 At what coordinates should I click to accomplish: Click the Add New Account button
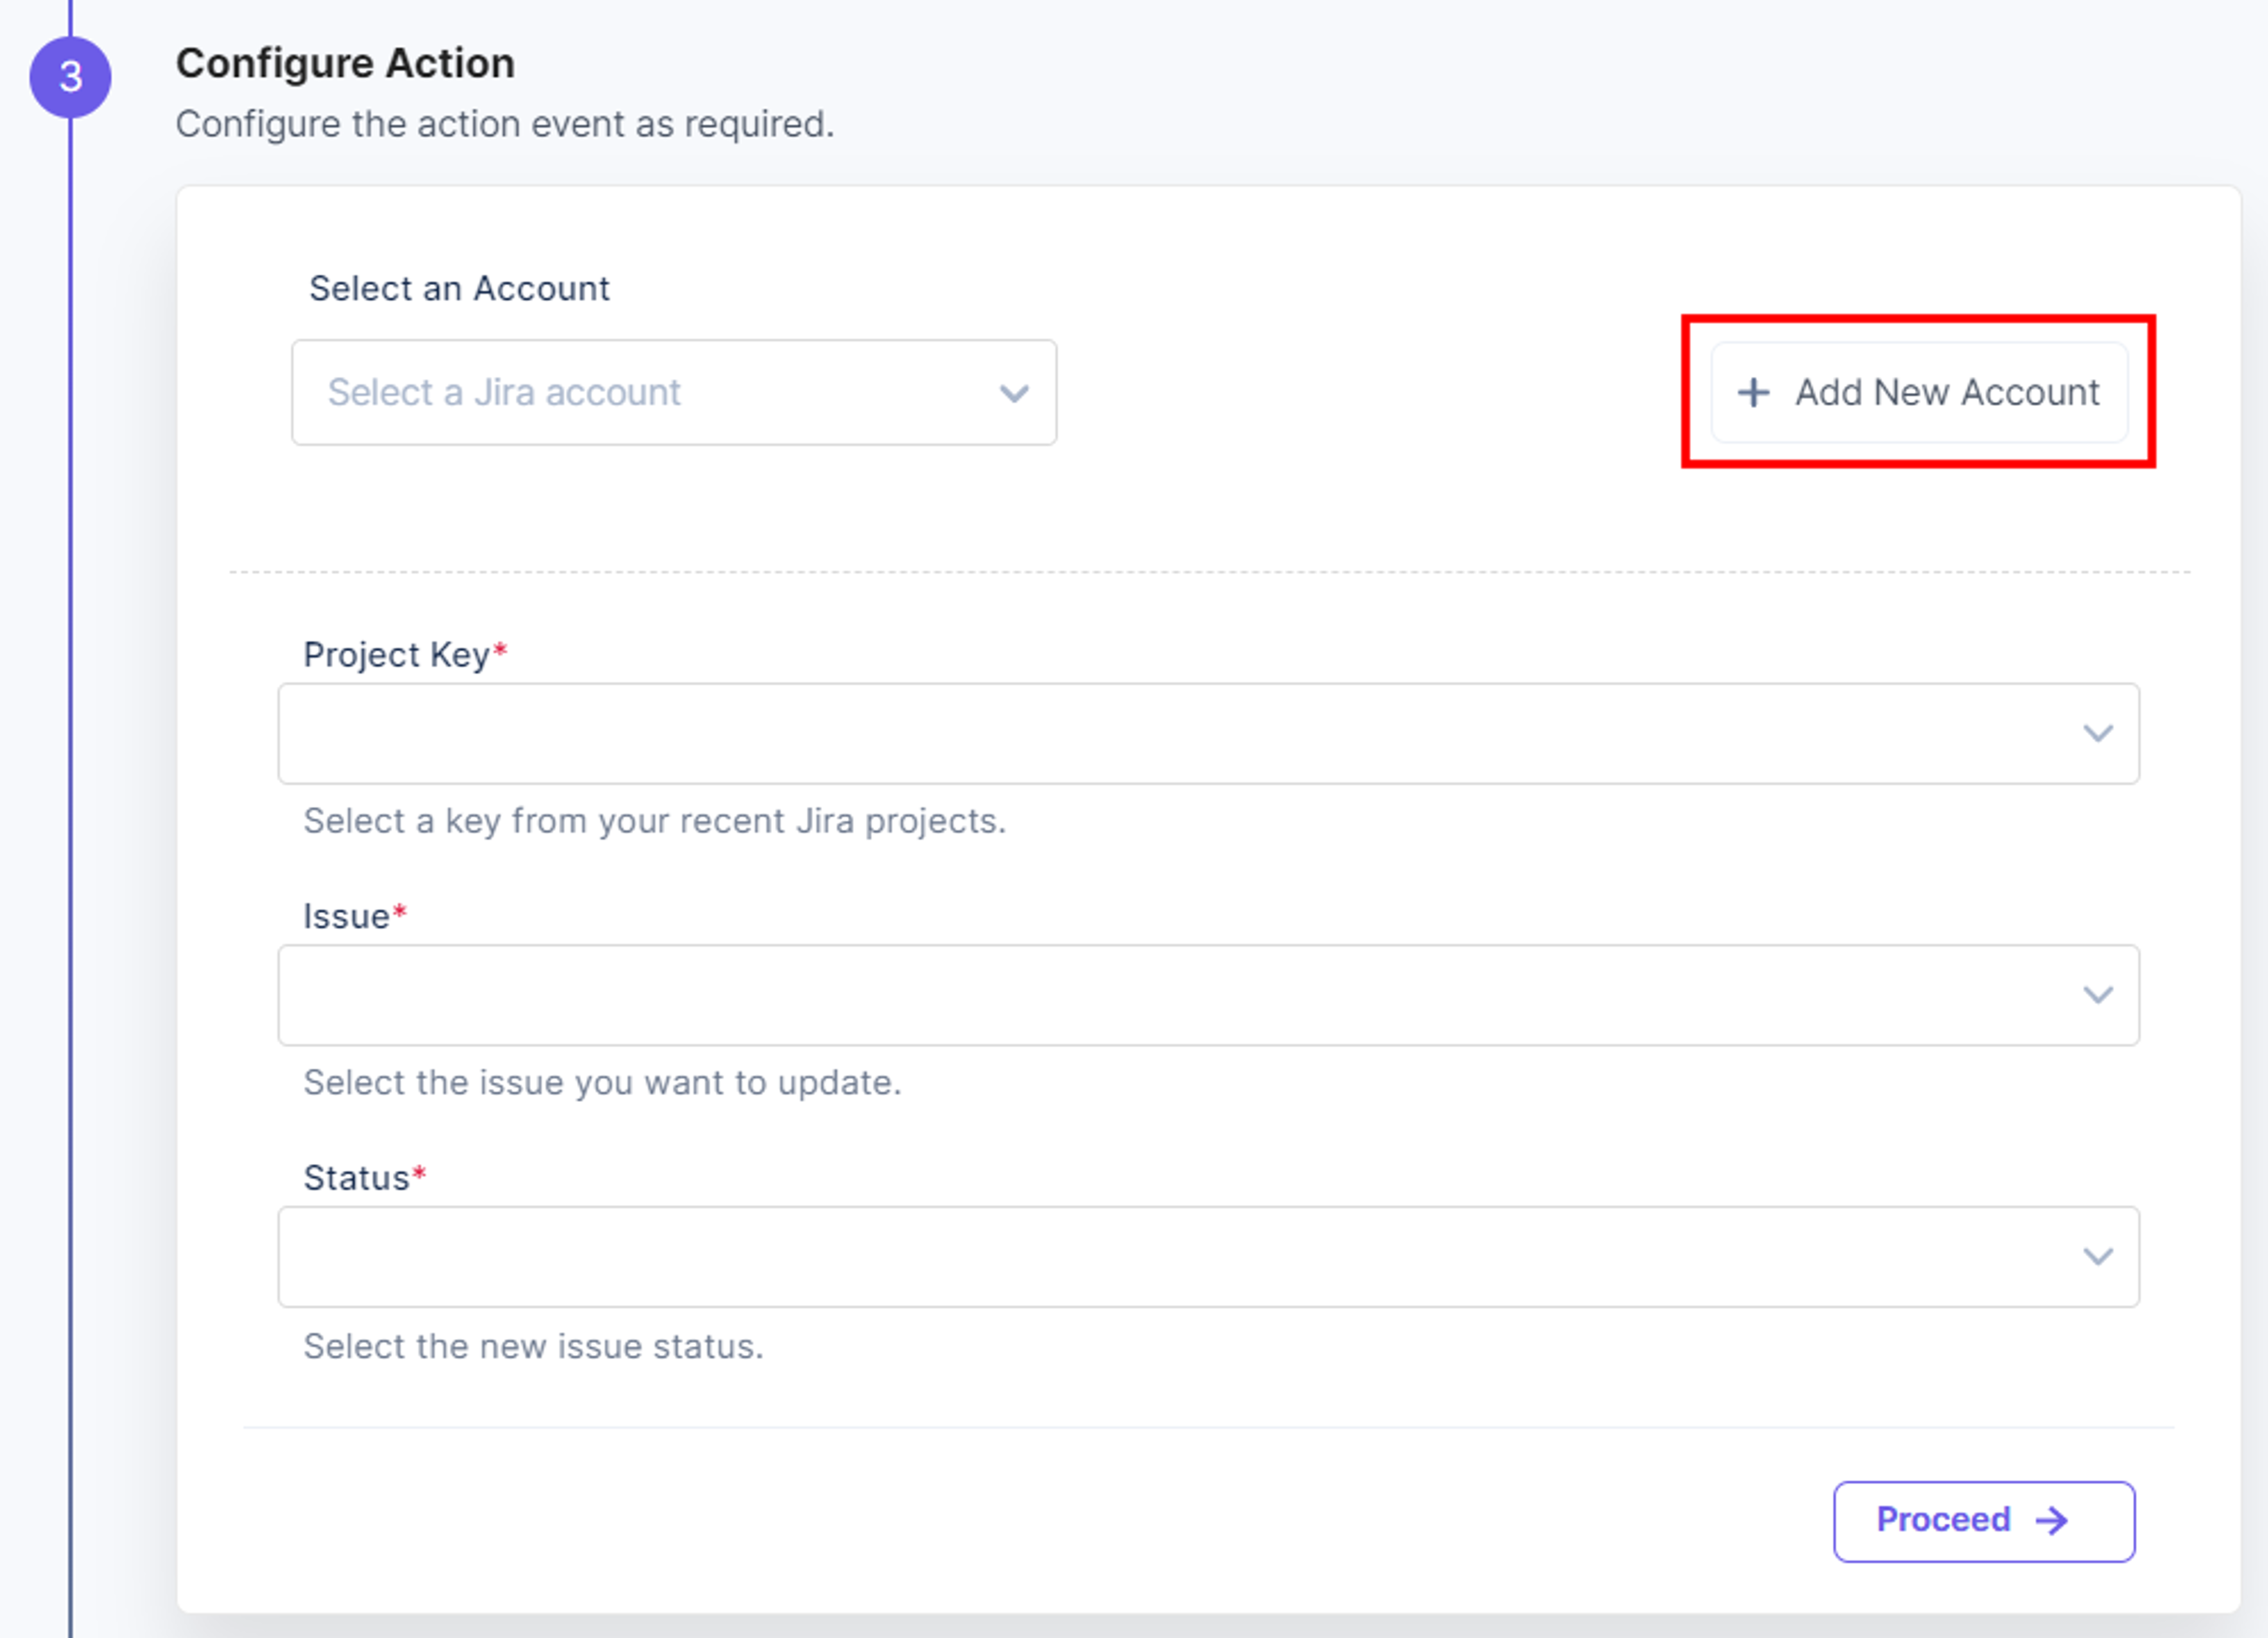coord(1919,392)
